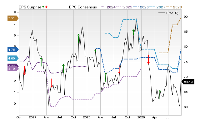200x119 pixels.
Task: Click the 4.75 dark blue value badge
Action: tap(13, 50)
